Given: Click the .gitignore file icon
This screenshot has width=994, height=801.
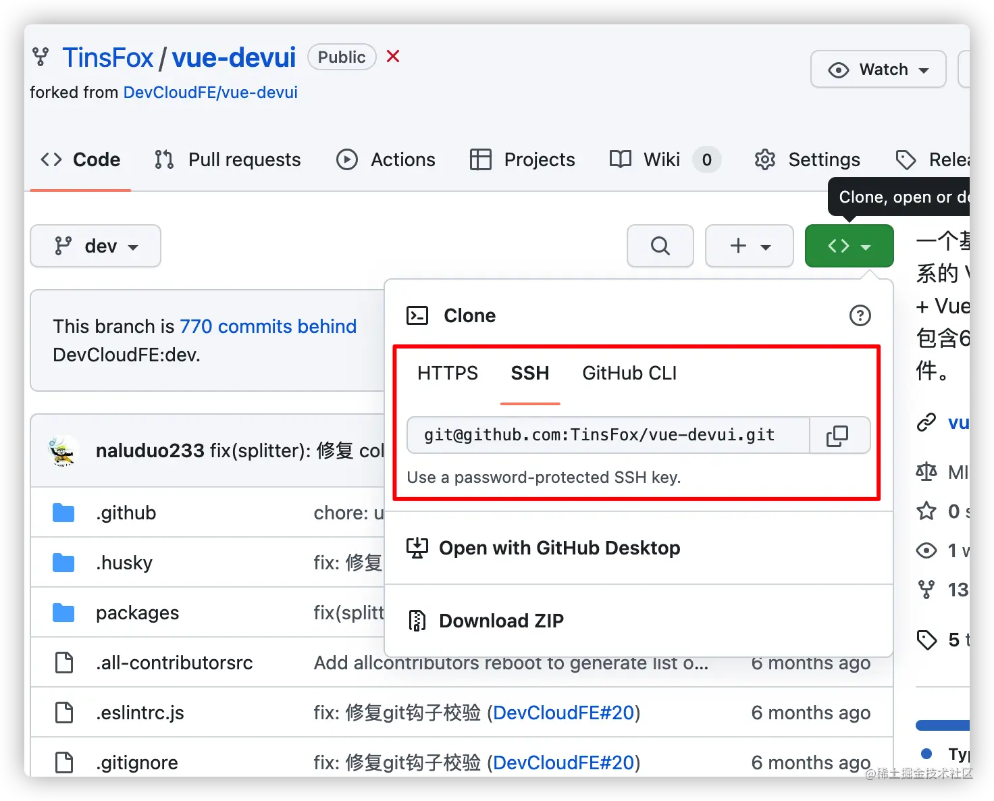Looking at the screenshot, I should pyautogui.click(x=64, y=763).
